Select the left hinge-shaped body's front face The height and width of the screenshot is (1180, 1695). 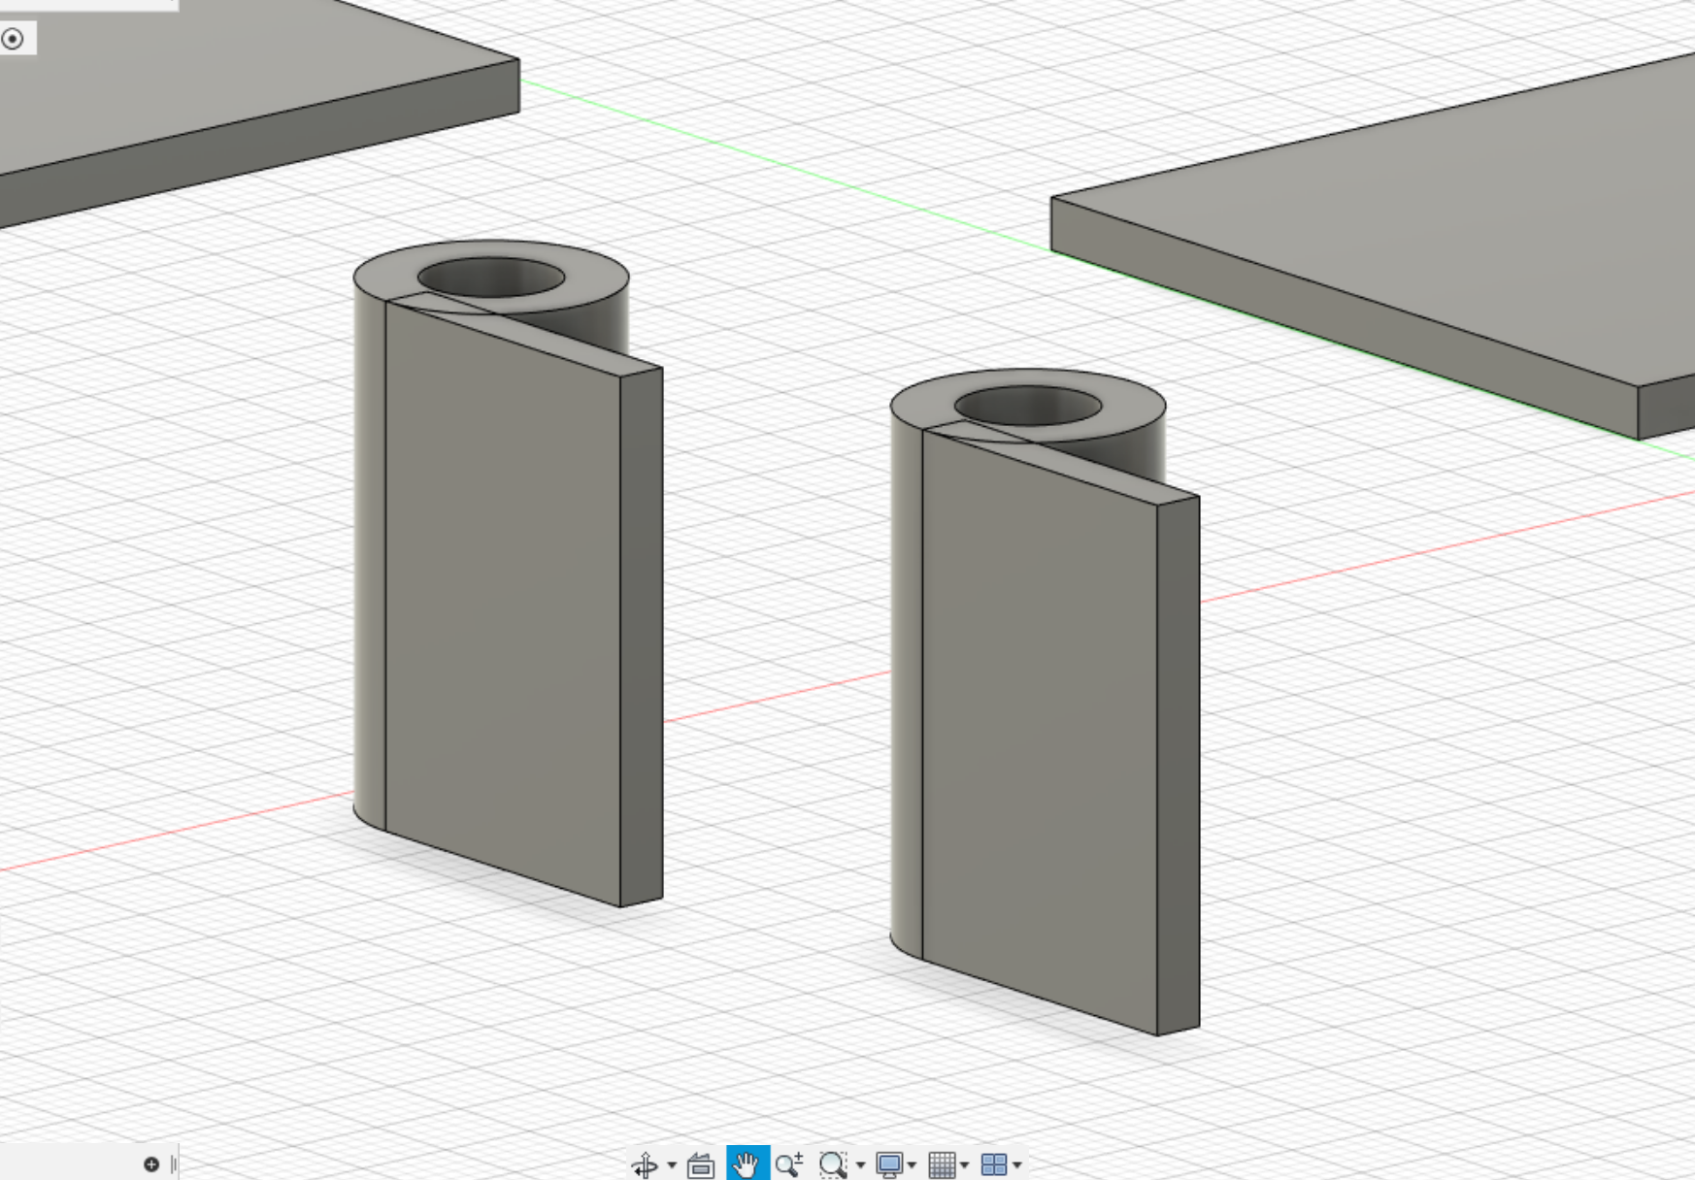pyautogui.click(x=503, y=602)
